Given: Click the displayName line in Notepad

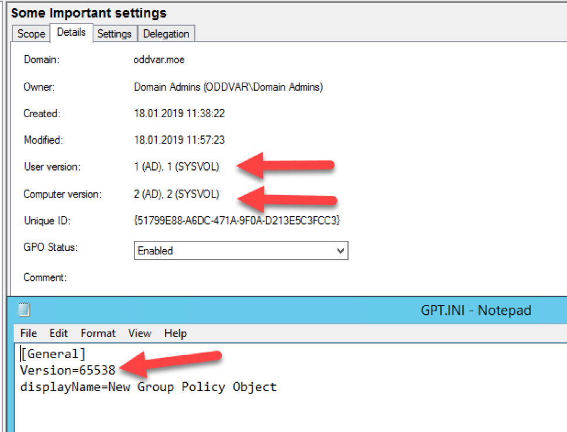Looking at the screenshot, I should pos(148,387).
